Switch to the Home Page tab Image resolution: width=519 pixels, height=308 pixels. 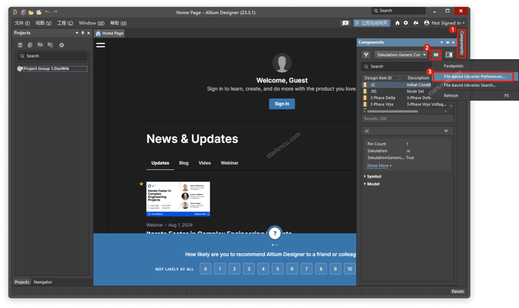109,33
